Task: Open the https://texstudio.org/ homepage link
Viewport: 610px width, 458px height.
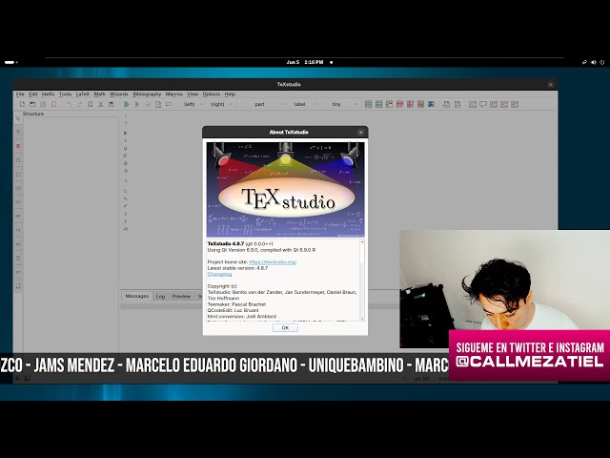Action: pos(273,262)
